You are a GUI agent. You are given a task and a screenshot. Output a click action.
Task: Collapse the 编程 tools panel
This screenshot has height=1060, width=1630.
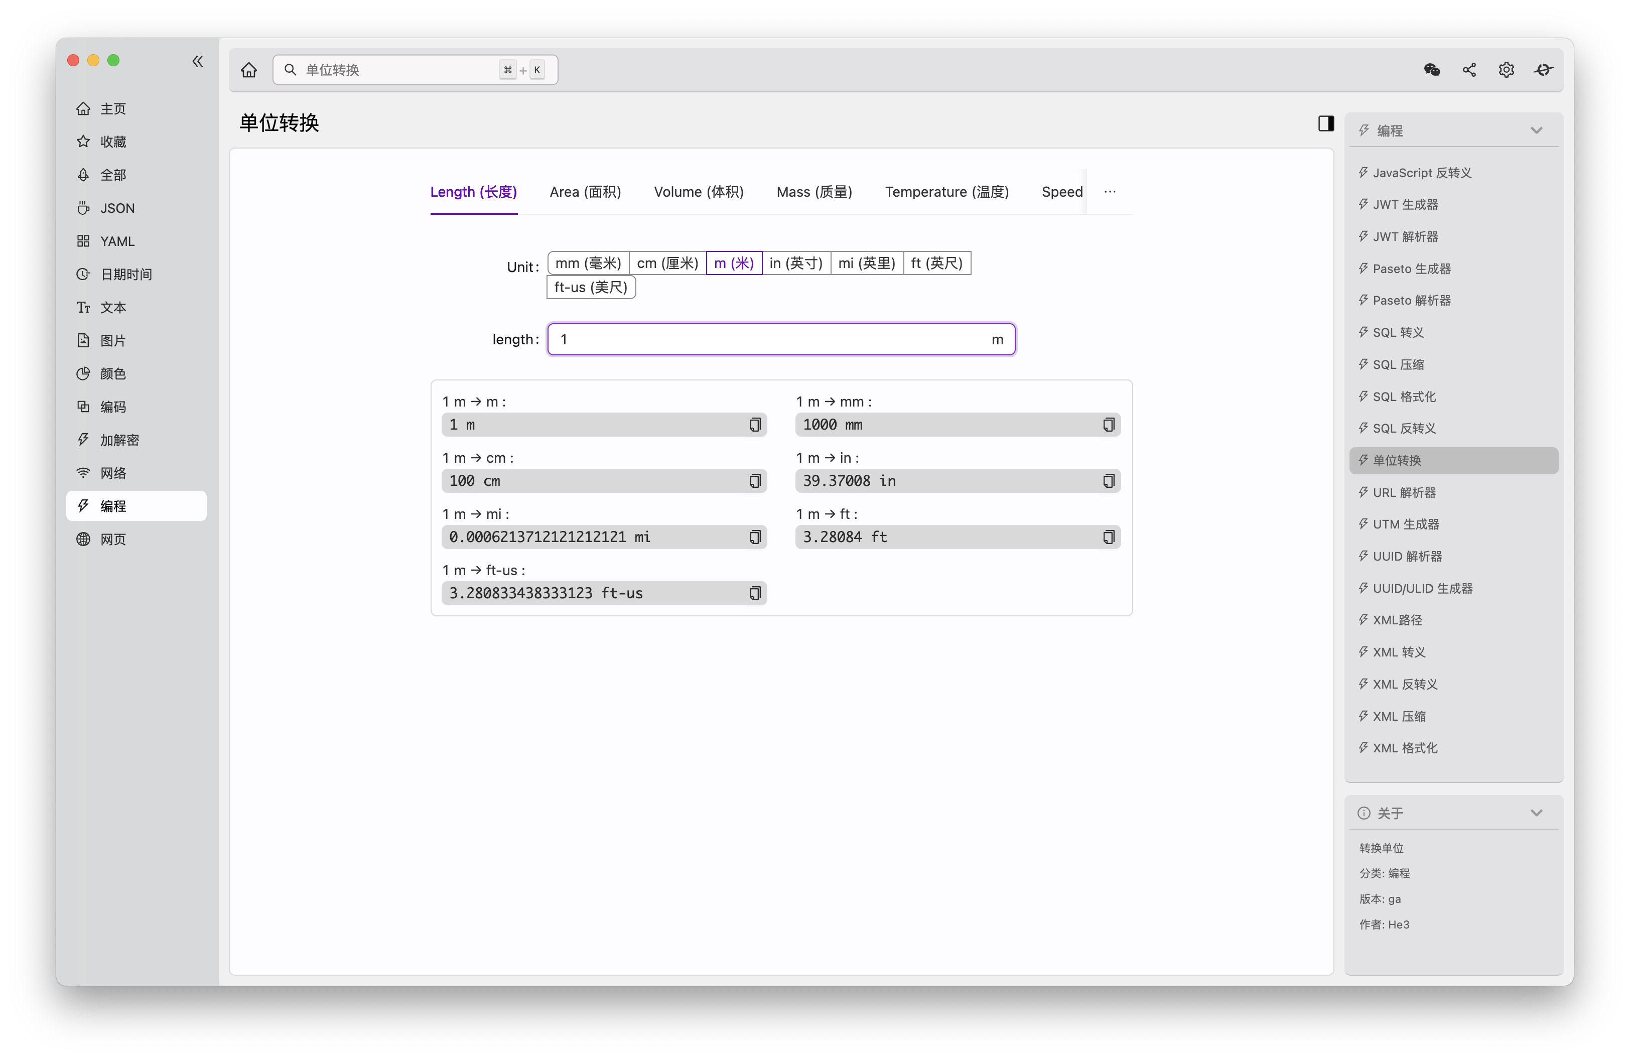pos(1537,130)
